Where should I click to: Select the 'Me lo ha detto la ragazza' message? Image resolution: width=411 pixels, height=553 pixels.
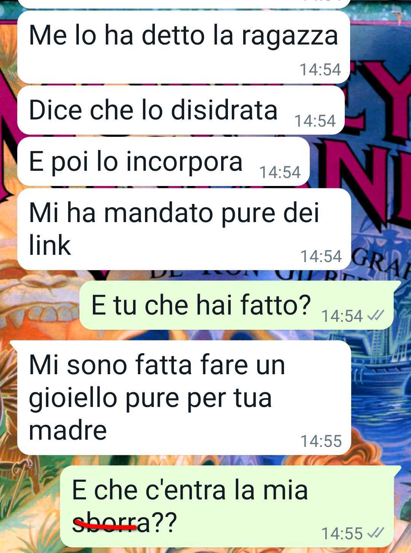[x=183, y=47]
